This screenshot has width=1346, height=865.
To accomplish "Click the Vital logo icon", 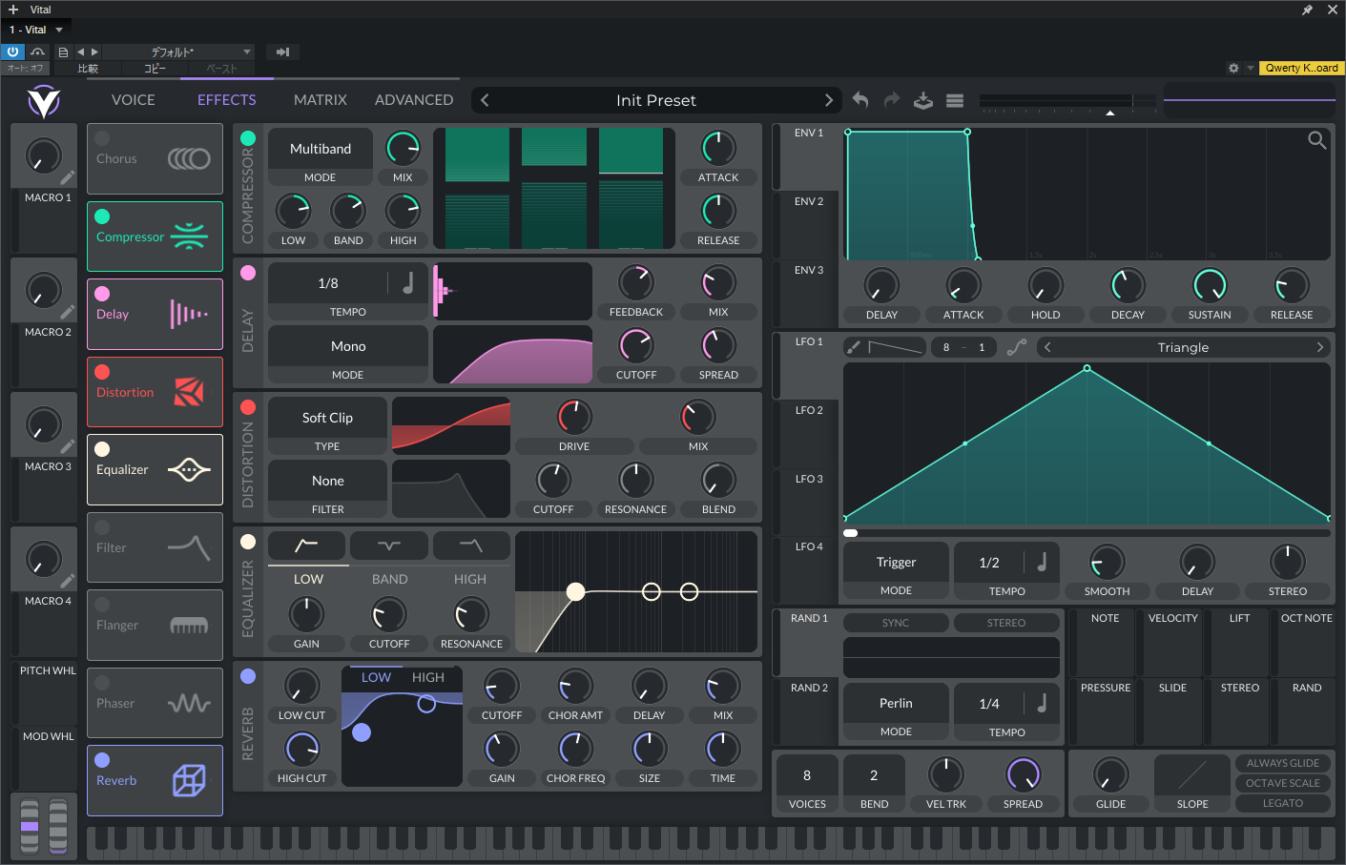I will [x=44, y=100].
